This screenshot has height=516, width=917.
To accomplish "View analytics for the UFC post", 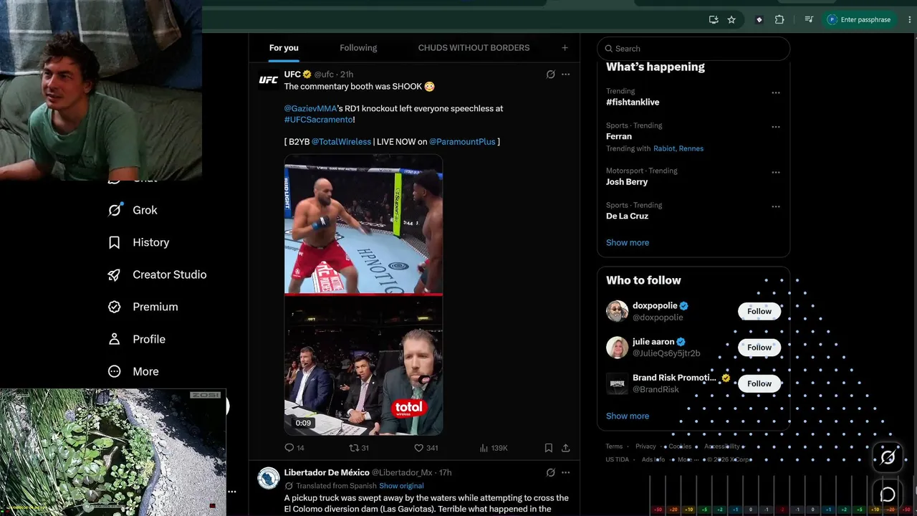I will (494, 448).
